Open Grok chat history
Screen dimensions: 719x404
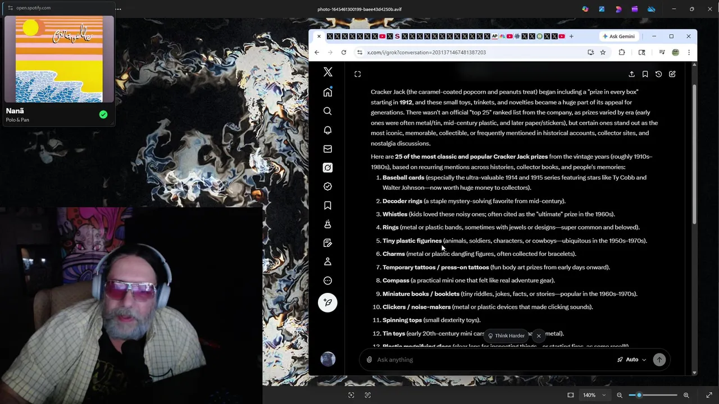coord(658,74)
